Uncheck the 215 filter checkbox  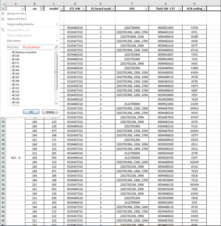(x=13, y=92)
